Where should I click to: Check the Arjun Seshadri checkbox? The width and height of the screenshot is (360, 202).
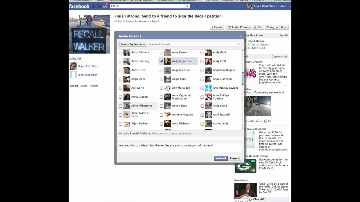(121, 124)
